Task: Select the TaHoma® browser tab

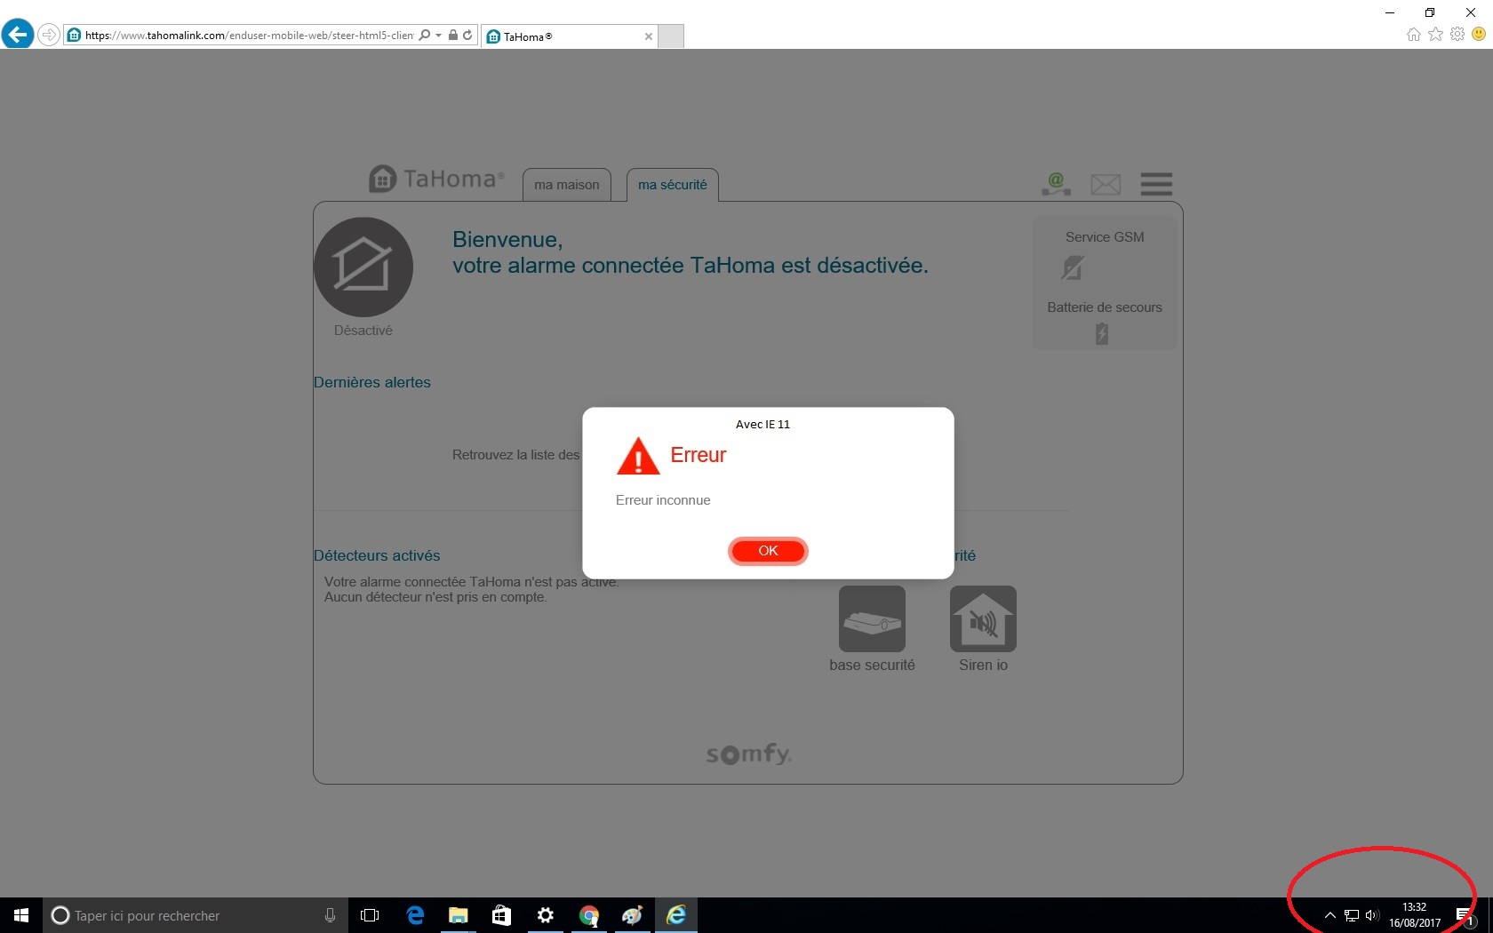Action: click(569, 36)
